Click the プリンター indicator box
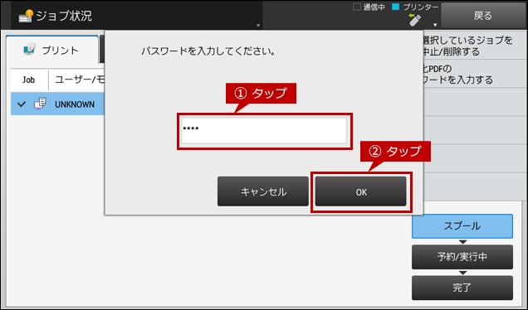The image size is (528, 310). (x=396, y=7)
